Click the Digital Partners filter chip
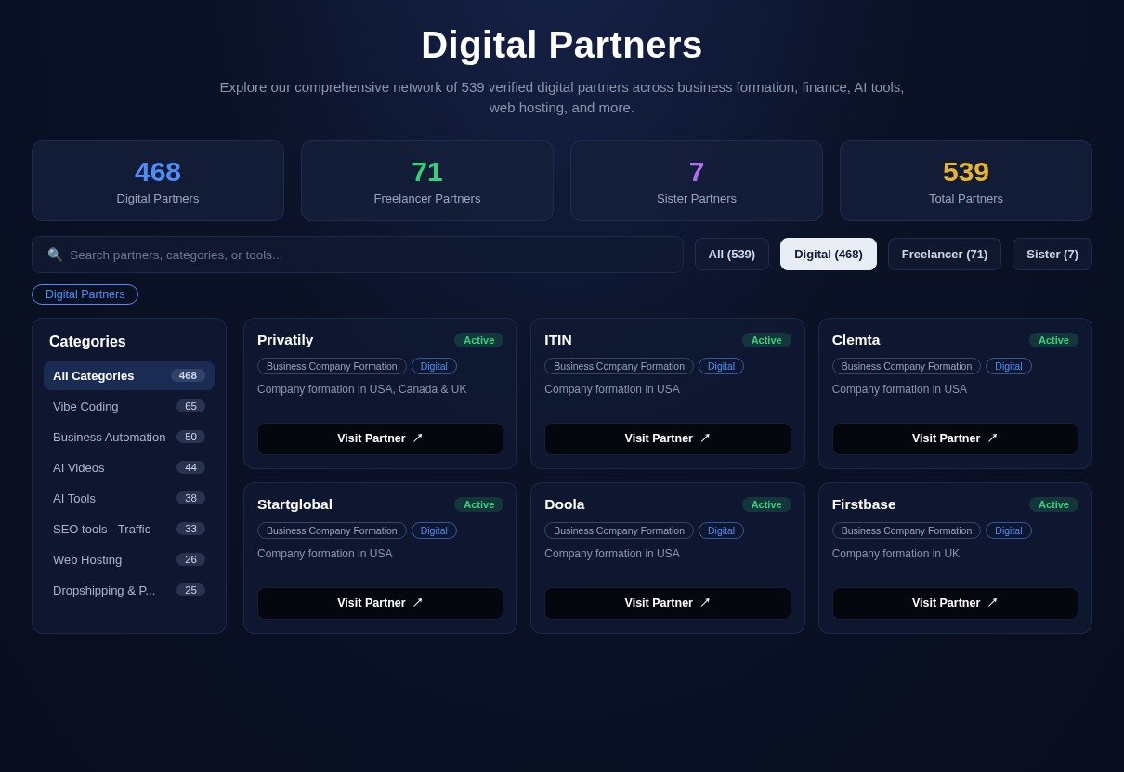Viewport: 1124px width, 772px height. pyautogui.click(x=85, y=294)
